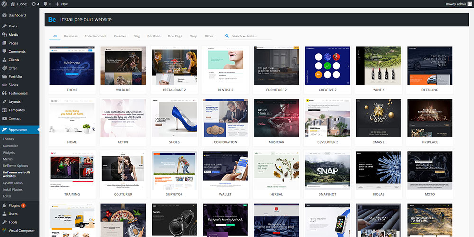Viewport: 474px width, 237px height.
Task: Filter by One Page websites
Action: click(175, 36)
